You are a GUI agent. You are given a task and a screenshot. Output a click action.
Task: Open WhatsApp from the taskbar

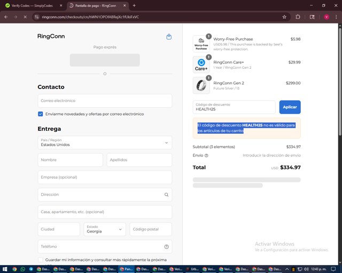22,269
